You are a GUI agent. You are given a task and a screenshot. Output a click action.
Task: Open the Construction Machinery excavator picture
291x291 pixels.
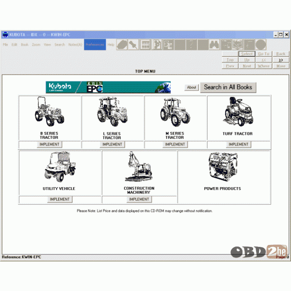click(x=139, y=166)
